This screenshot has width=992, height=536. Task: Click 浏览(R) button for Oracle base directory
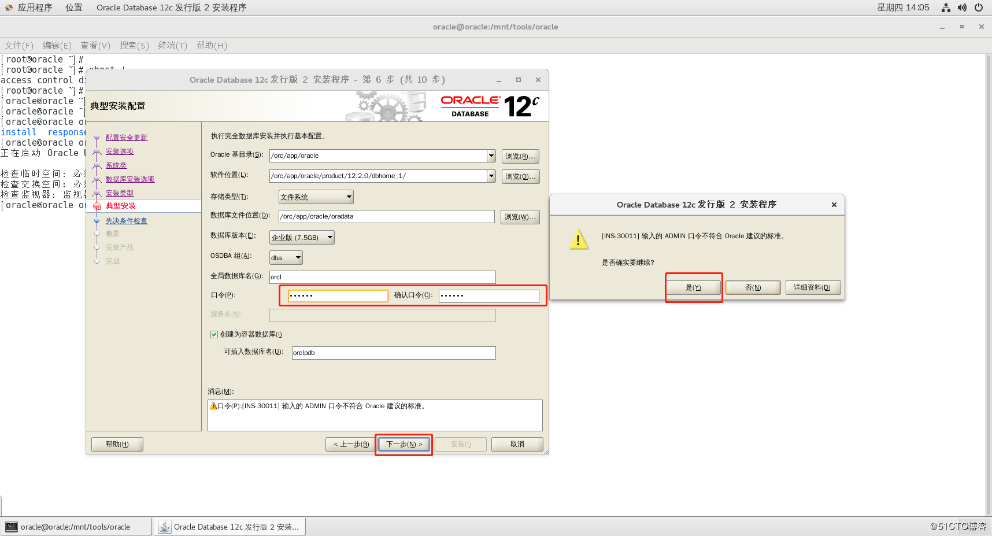(520, 156)
